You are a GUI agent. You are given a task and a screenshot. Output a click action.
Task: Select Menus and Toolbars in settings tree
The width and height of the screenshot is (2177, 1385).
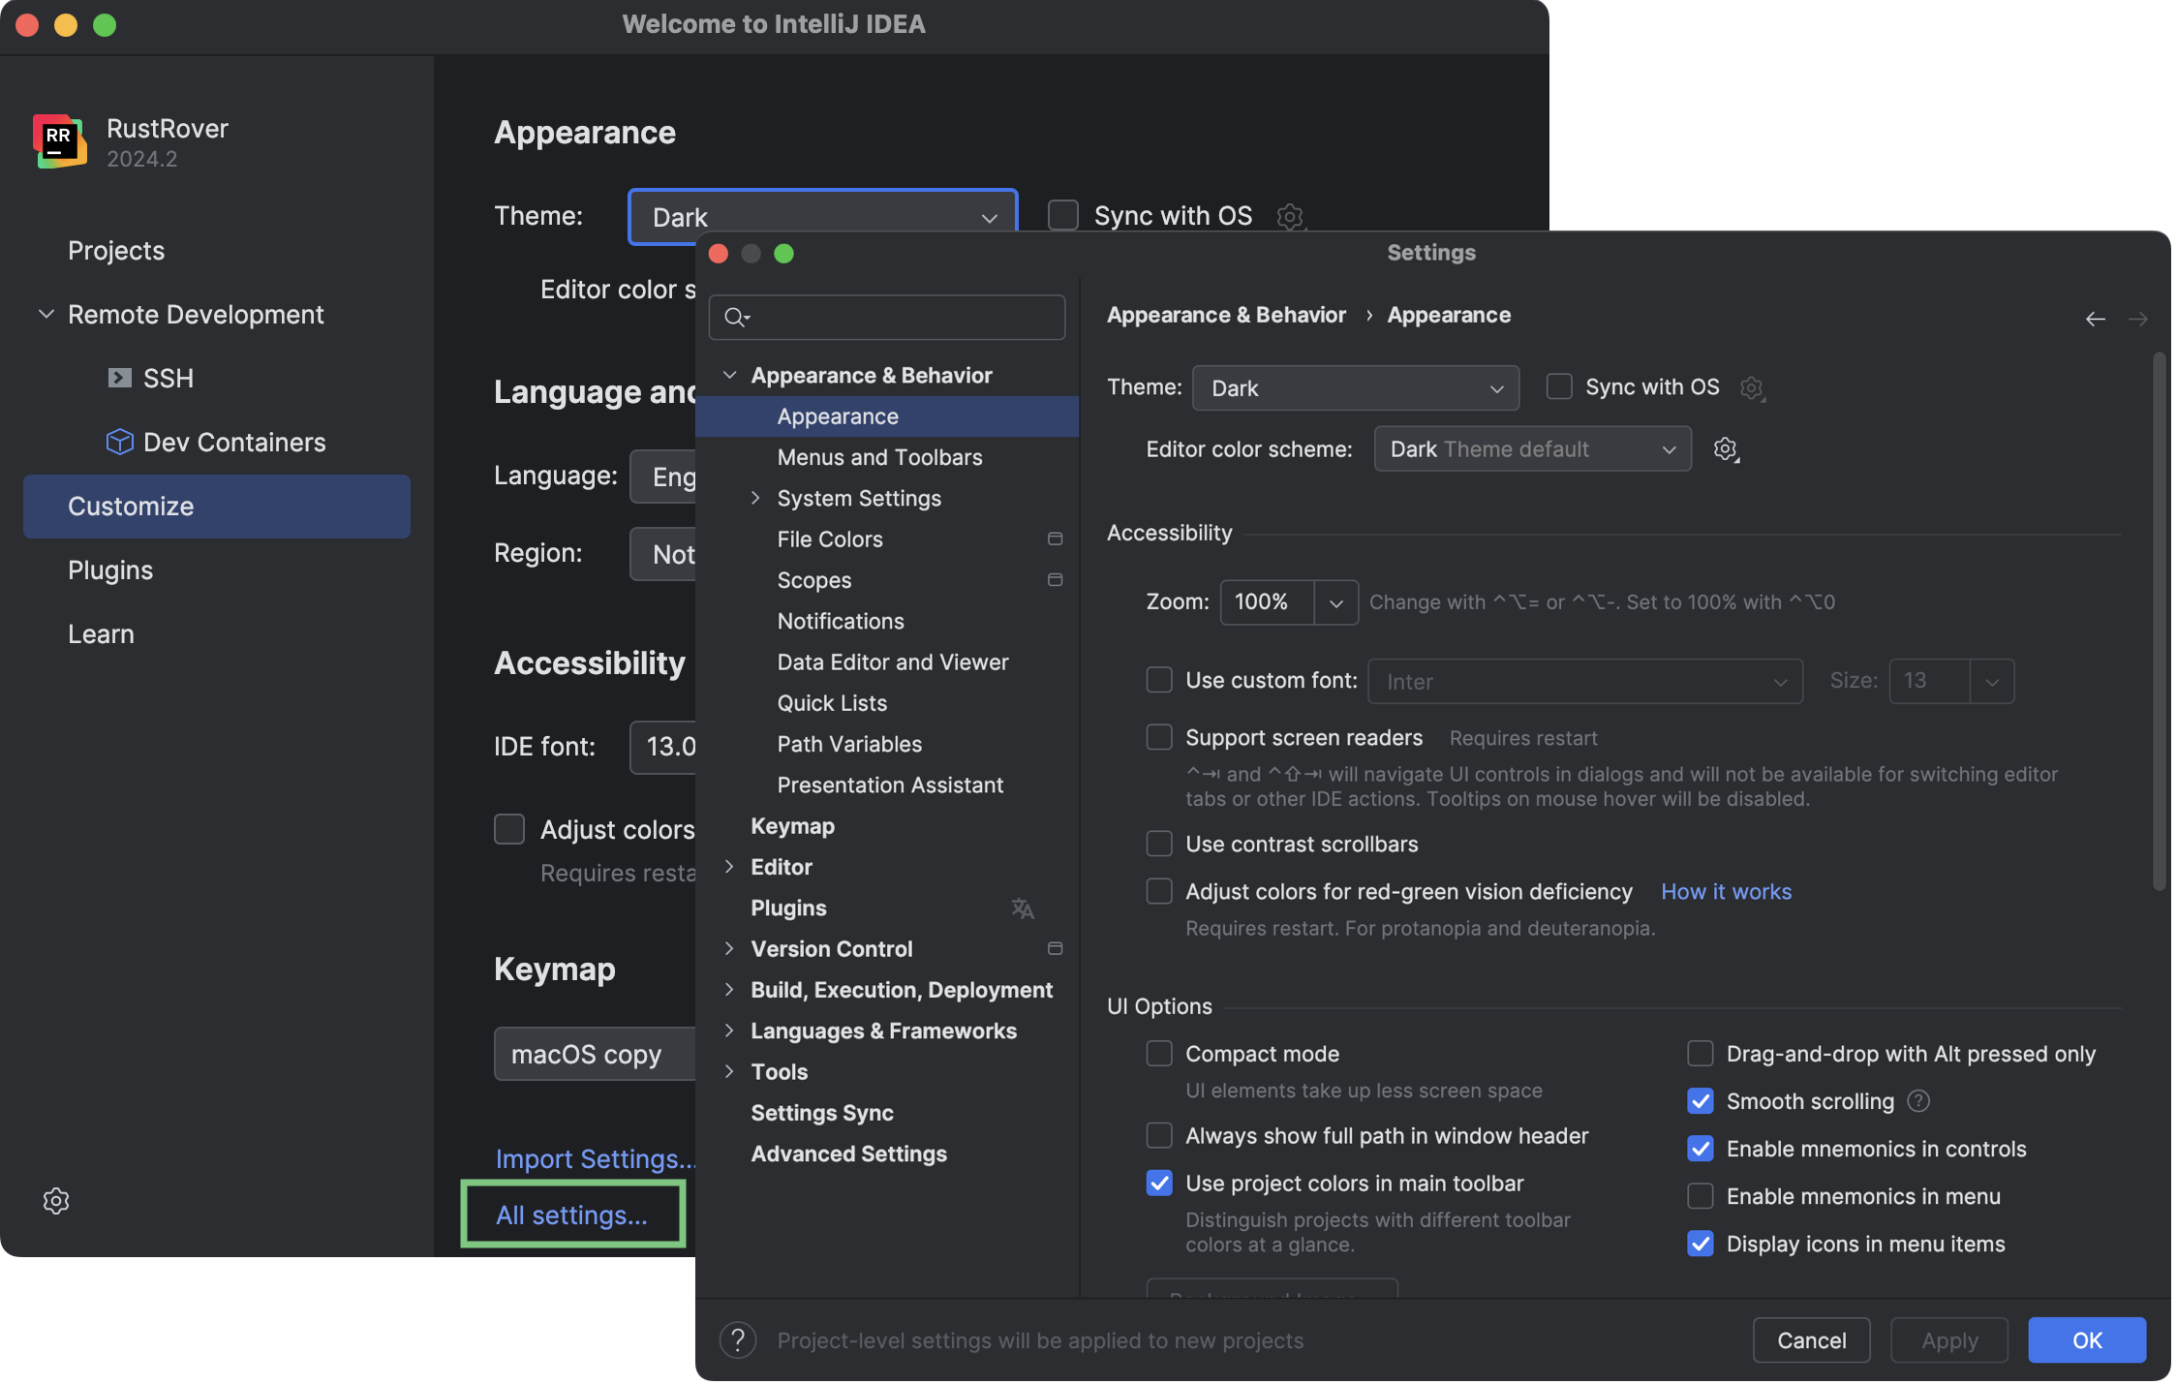point(879,457)
